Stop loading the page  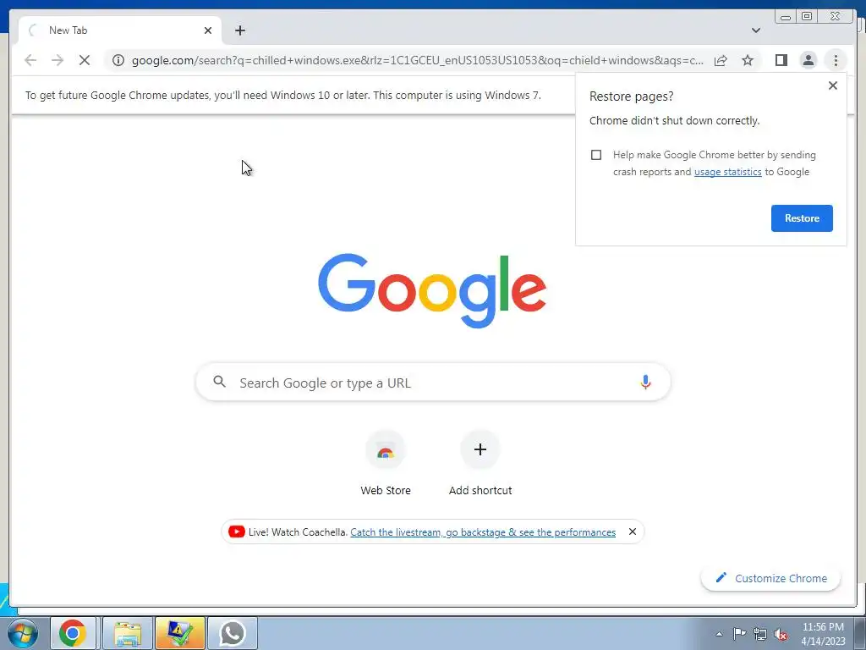point(85,60)
